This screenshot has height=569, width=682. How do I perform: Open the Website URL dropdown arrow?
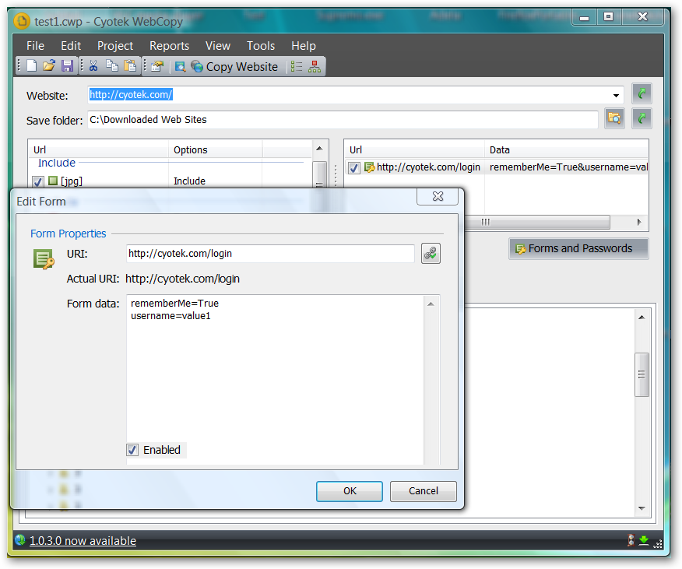point(616,95)
